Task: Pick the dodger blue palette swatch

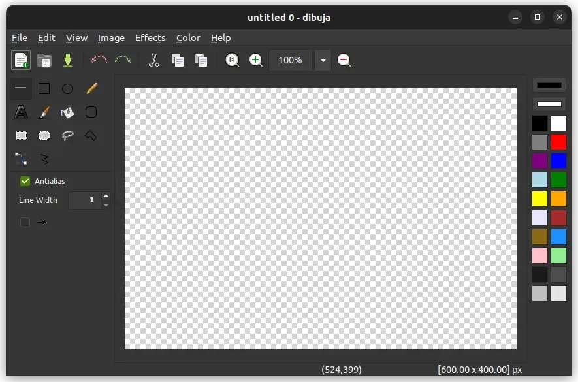Action: pyautogui.click(x=559, y=237)
